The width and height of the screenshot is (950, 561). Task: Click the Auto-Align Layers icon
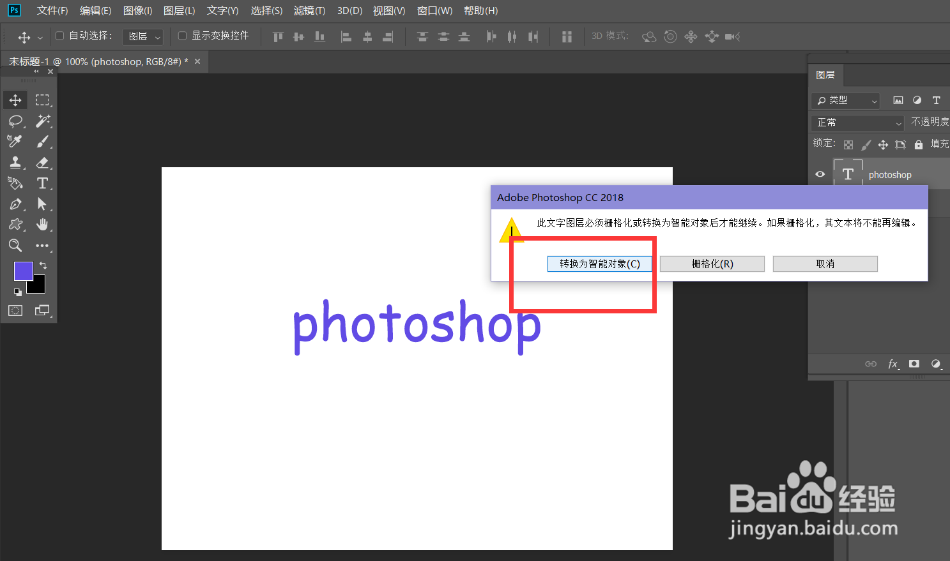[567, 36]
